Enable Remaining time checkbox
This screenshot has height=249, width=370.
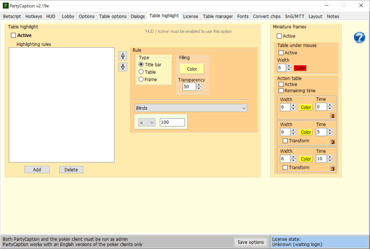pyautogui.click(x=281, y=90)
